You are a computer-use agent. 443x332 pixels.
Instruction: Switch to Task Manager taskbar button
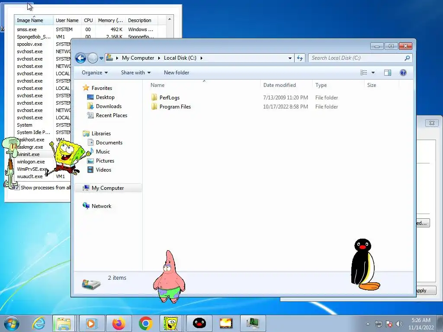[x=253, y=323]
